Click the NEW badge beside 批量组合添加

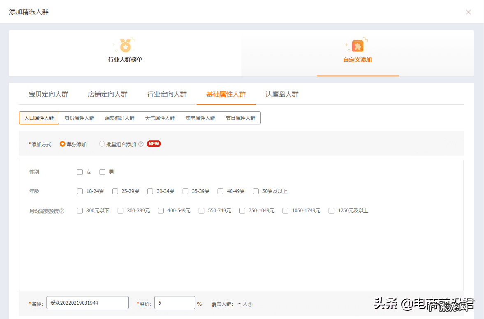point(153,144)
